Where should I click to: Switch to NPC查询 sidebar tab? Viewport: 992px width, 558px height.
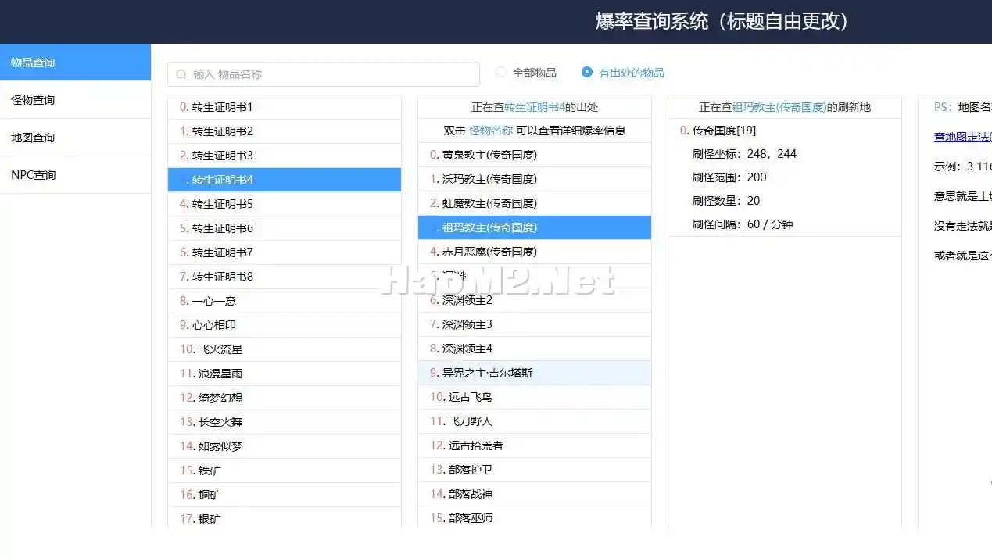pos(75,175)
